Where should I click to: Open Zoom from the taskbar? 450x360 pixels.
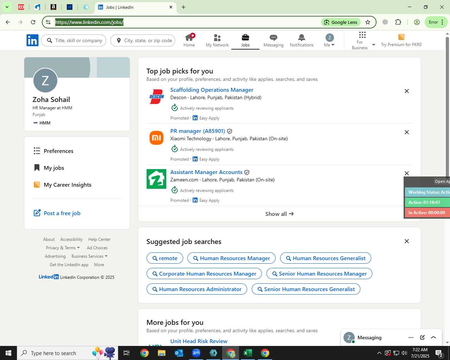(196, 353)
